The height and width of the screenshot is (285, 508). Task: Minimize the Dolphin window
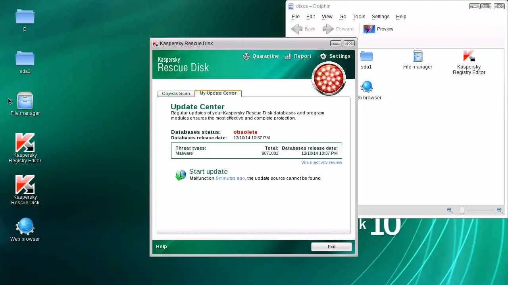pos(474,6)
